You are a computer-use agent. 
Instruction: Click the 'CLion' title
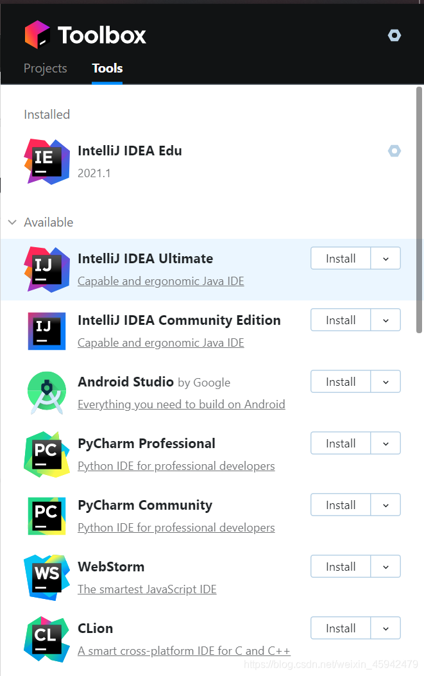[95, 628]
